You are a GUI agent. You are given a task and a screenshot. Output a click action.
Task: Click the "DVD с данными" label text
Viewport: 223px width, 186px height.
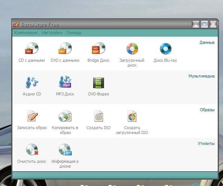click(x=65, y=60)
